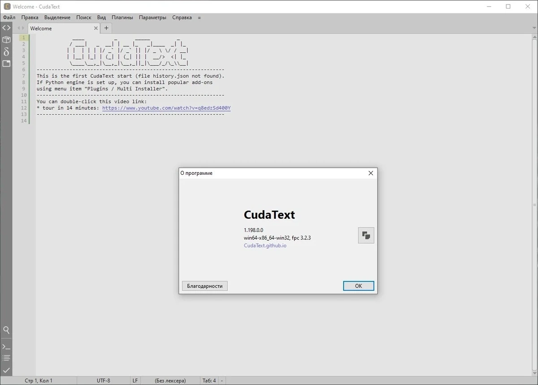538x385 pixels.
Task: Open the Snippets delta sidebar icon
Action: [x=6, y=52]
